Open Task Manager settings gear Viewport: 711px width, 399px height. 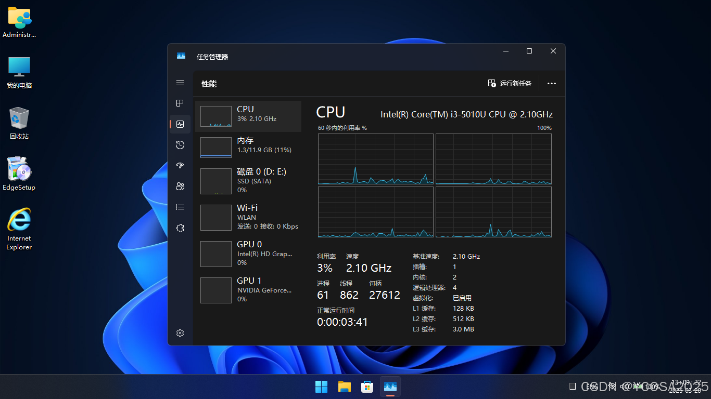point(180,333)
